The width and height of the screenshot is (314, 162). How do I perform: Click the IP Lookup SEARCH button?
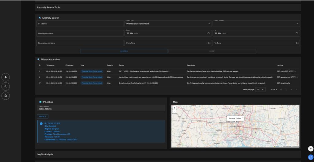(x=43, y=116)
